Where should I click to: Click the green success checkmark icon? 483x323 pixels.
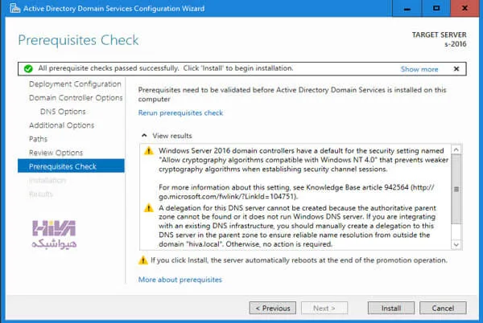28,68
